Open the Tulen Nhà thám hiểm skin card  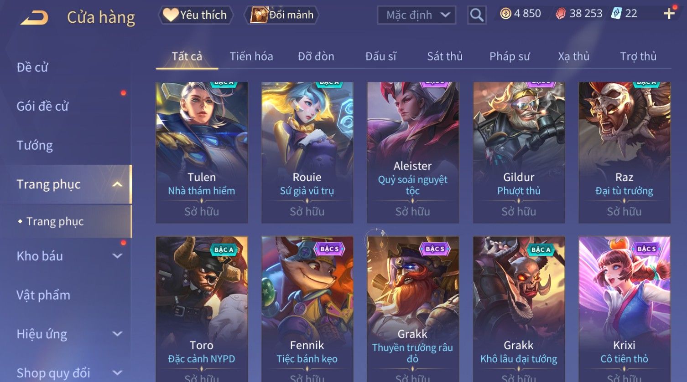click(202, 153)
